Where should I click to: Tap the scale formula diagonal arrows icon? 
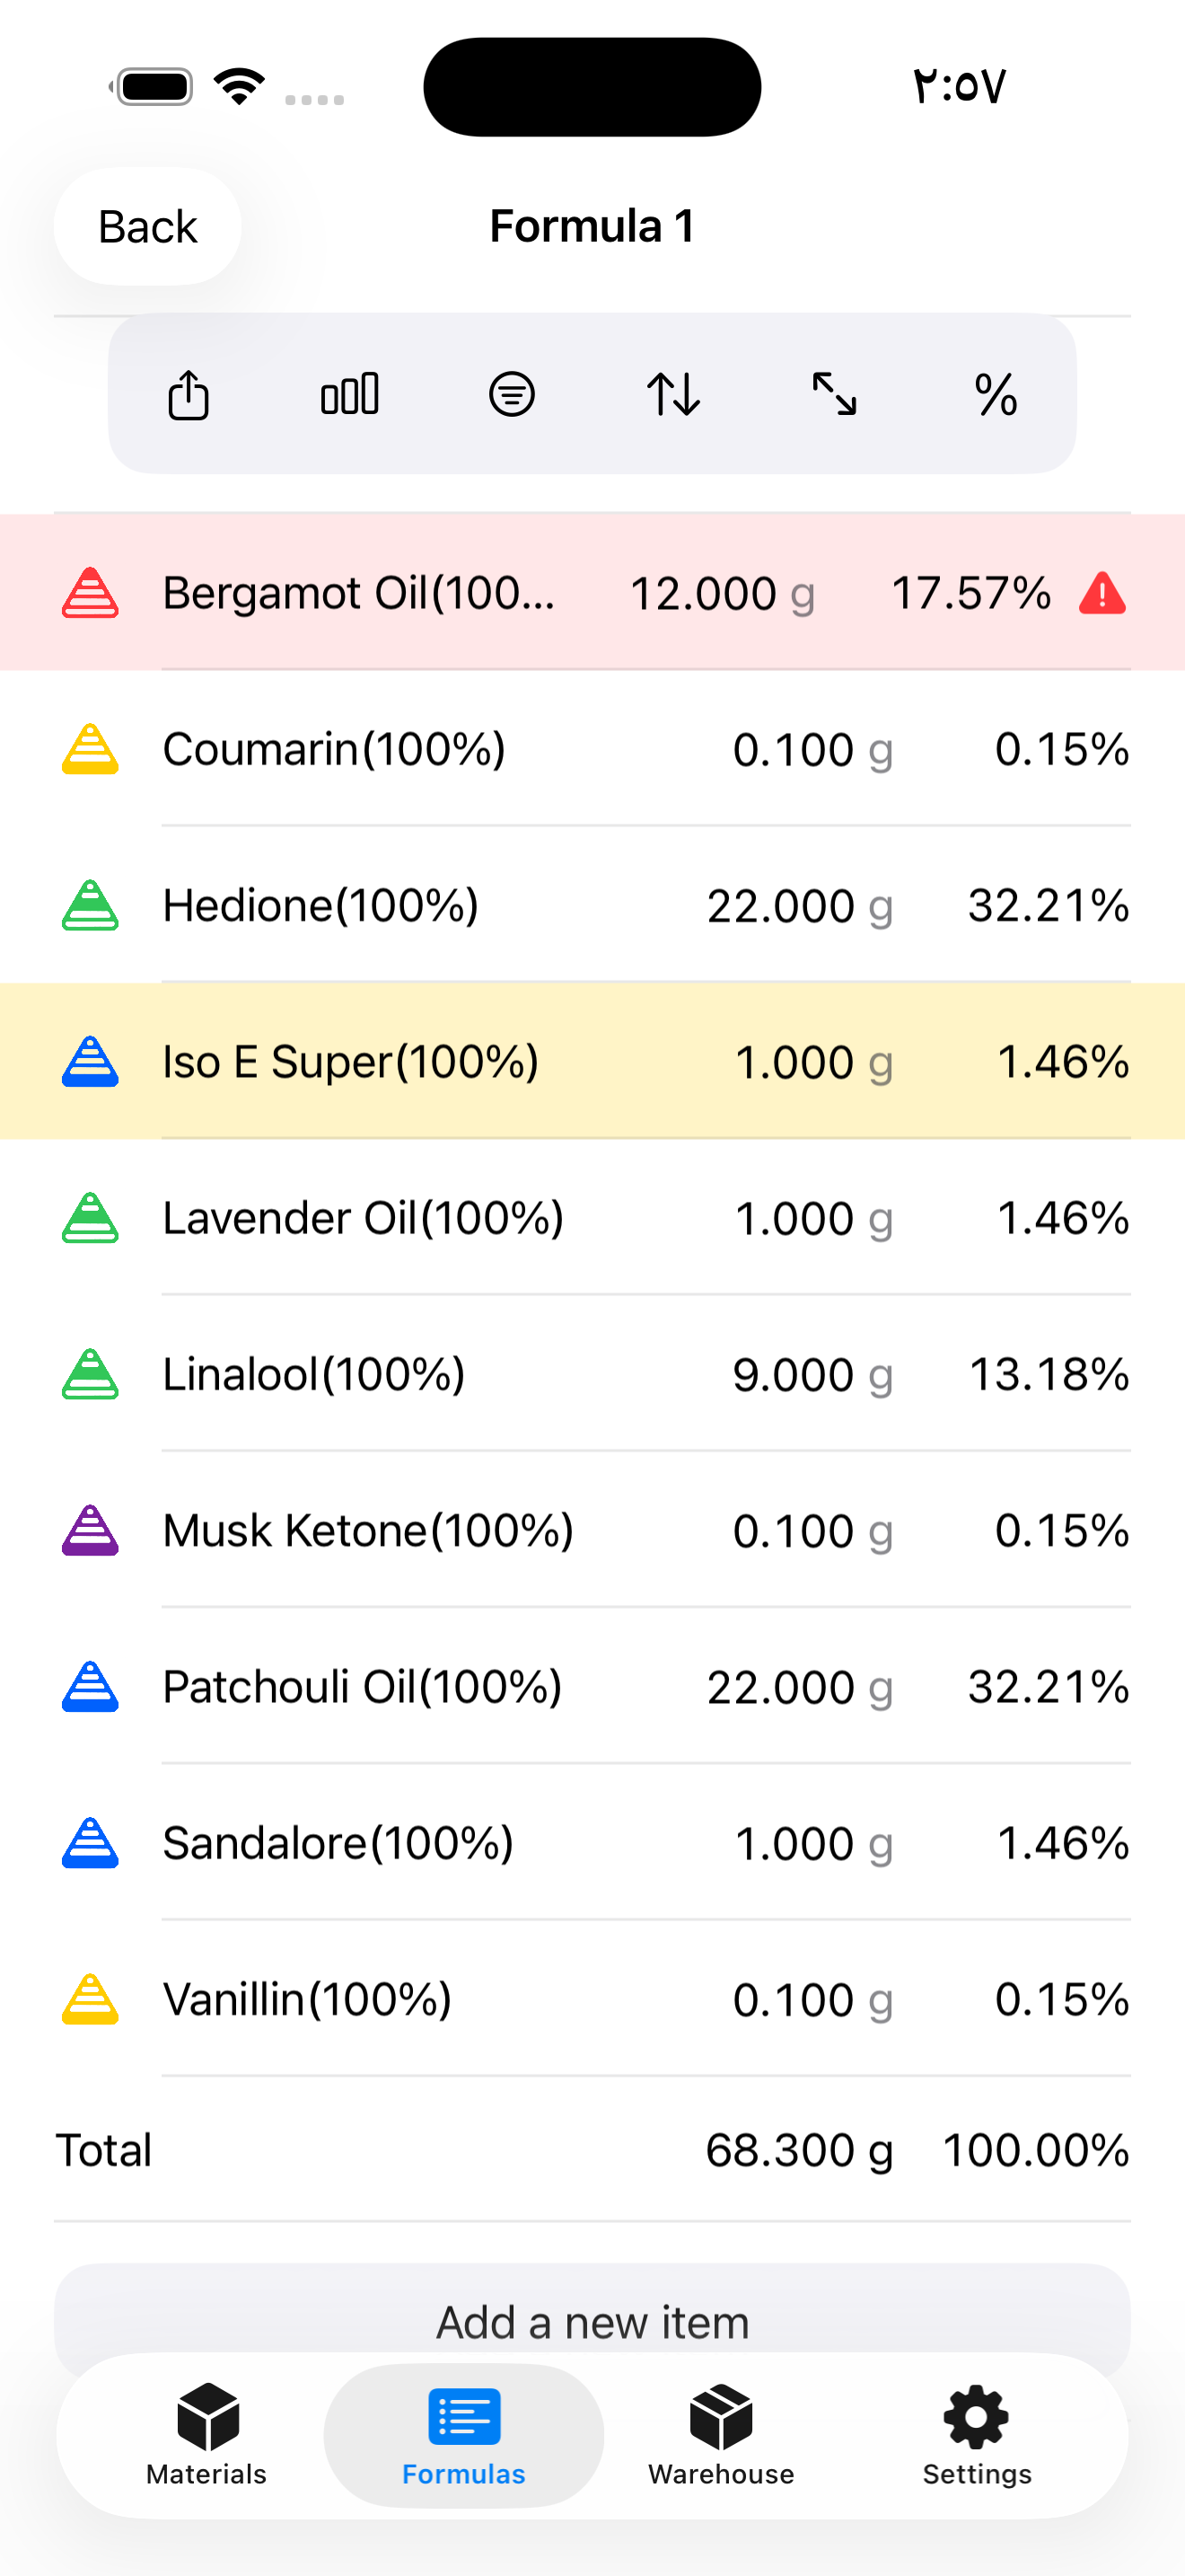tap(834, 394)
